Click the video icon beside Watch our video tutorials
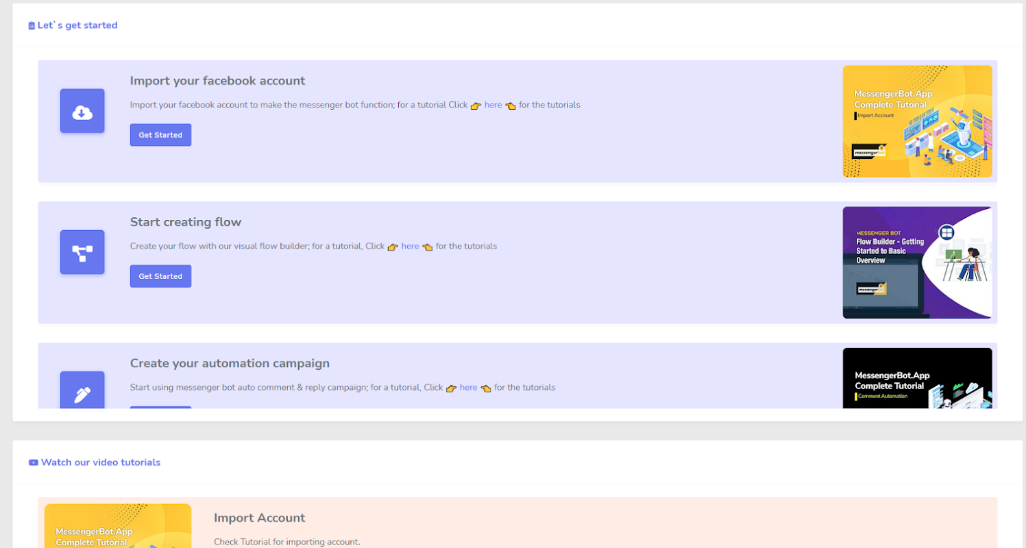Viewport: 1026px width, 548px height. click(33, 462)
